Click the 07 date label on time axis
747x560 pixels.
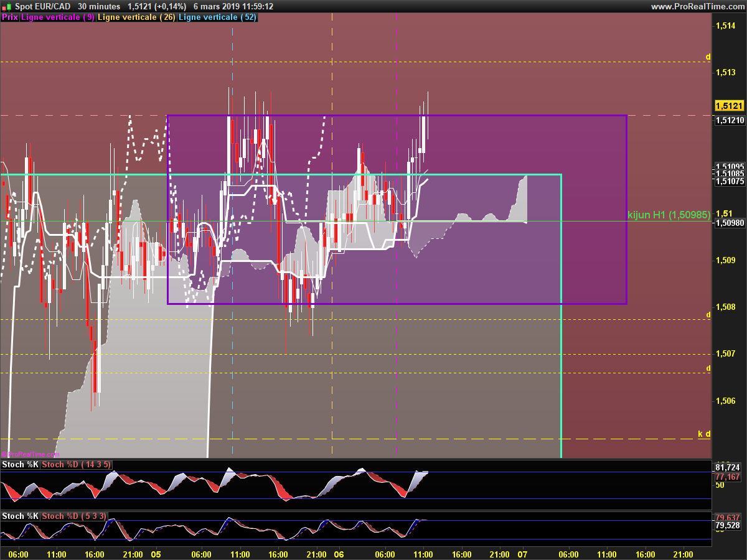click(x=523, y=554)
